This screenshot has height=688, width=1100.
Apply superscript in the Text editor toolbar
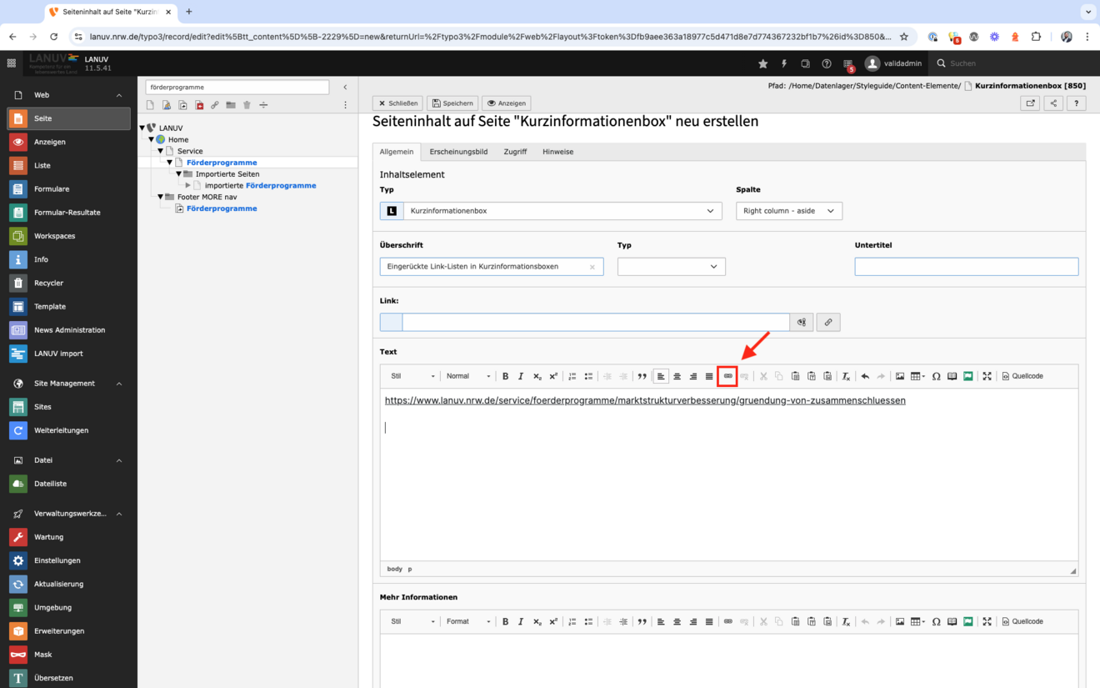tap(553, 376)
